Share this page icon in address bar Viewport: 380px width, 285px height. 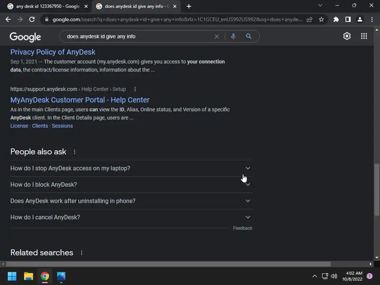point(309,19)
